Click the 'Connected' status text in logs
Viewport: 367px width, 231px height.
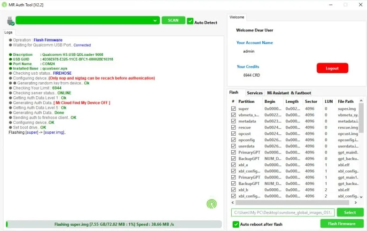point(82,45)
